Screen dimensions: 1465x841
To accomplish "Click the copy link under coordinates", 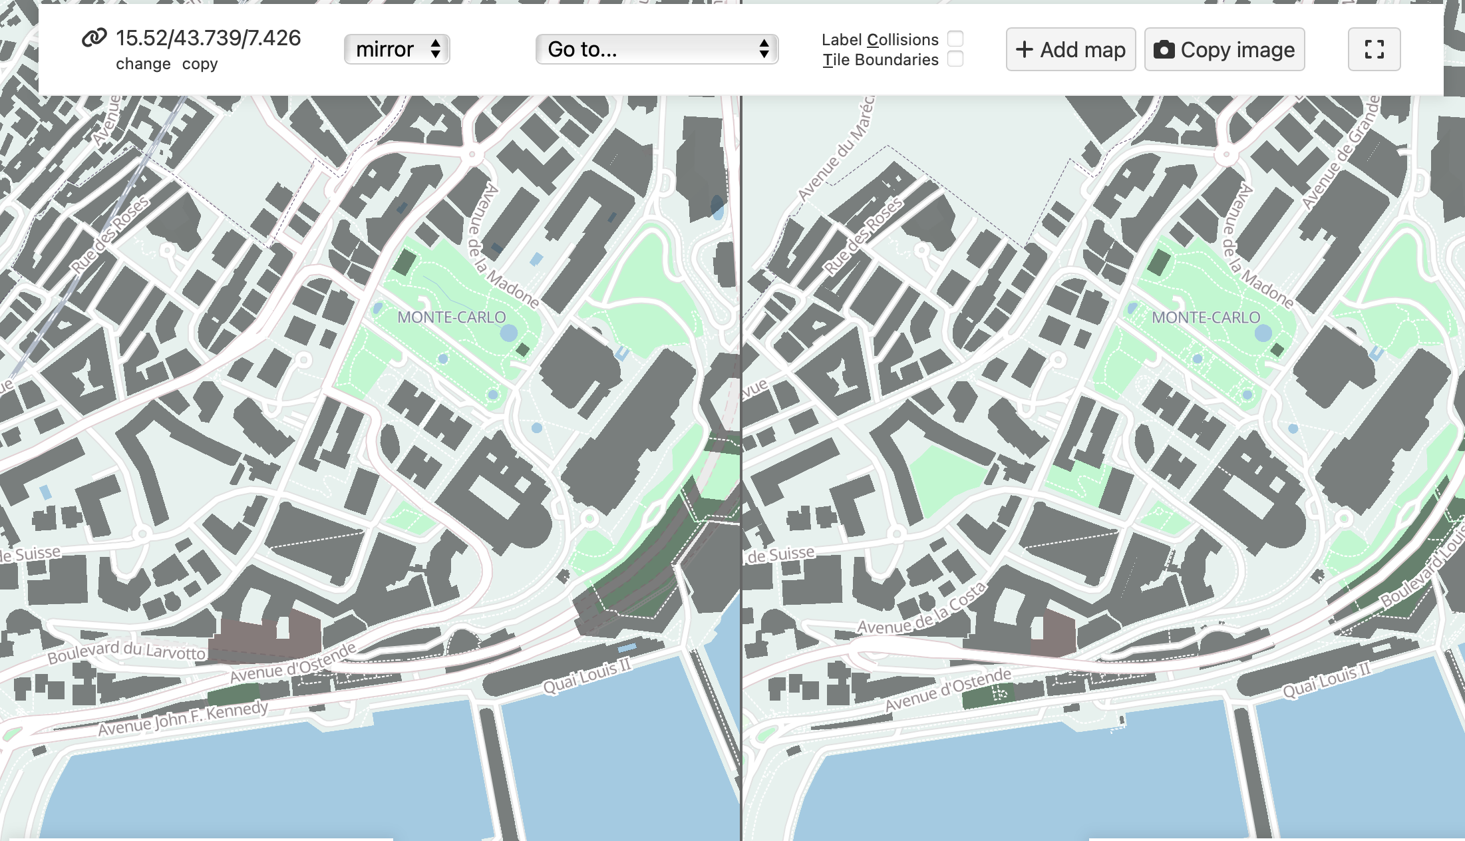I will pyautogui.click(x=200, y=64).
